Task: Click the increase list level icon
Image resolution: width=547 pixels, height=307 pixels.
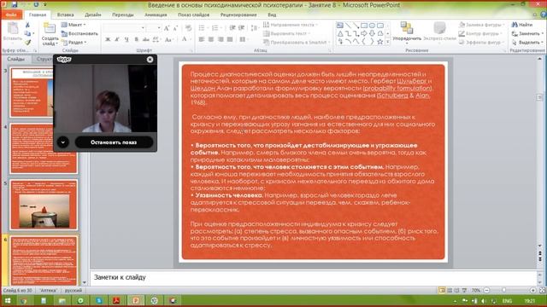Action: point(241,28)
